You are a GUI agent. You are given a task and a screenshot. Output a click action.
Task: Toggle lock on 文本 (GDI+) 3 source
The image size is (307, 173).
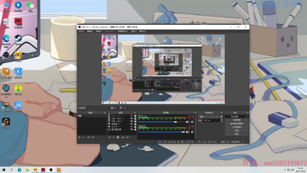click(135, 116)
